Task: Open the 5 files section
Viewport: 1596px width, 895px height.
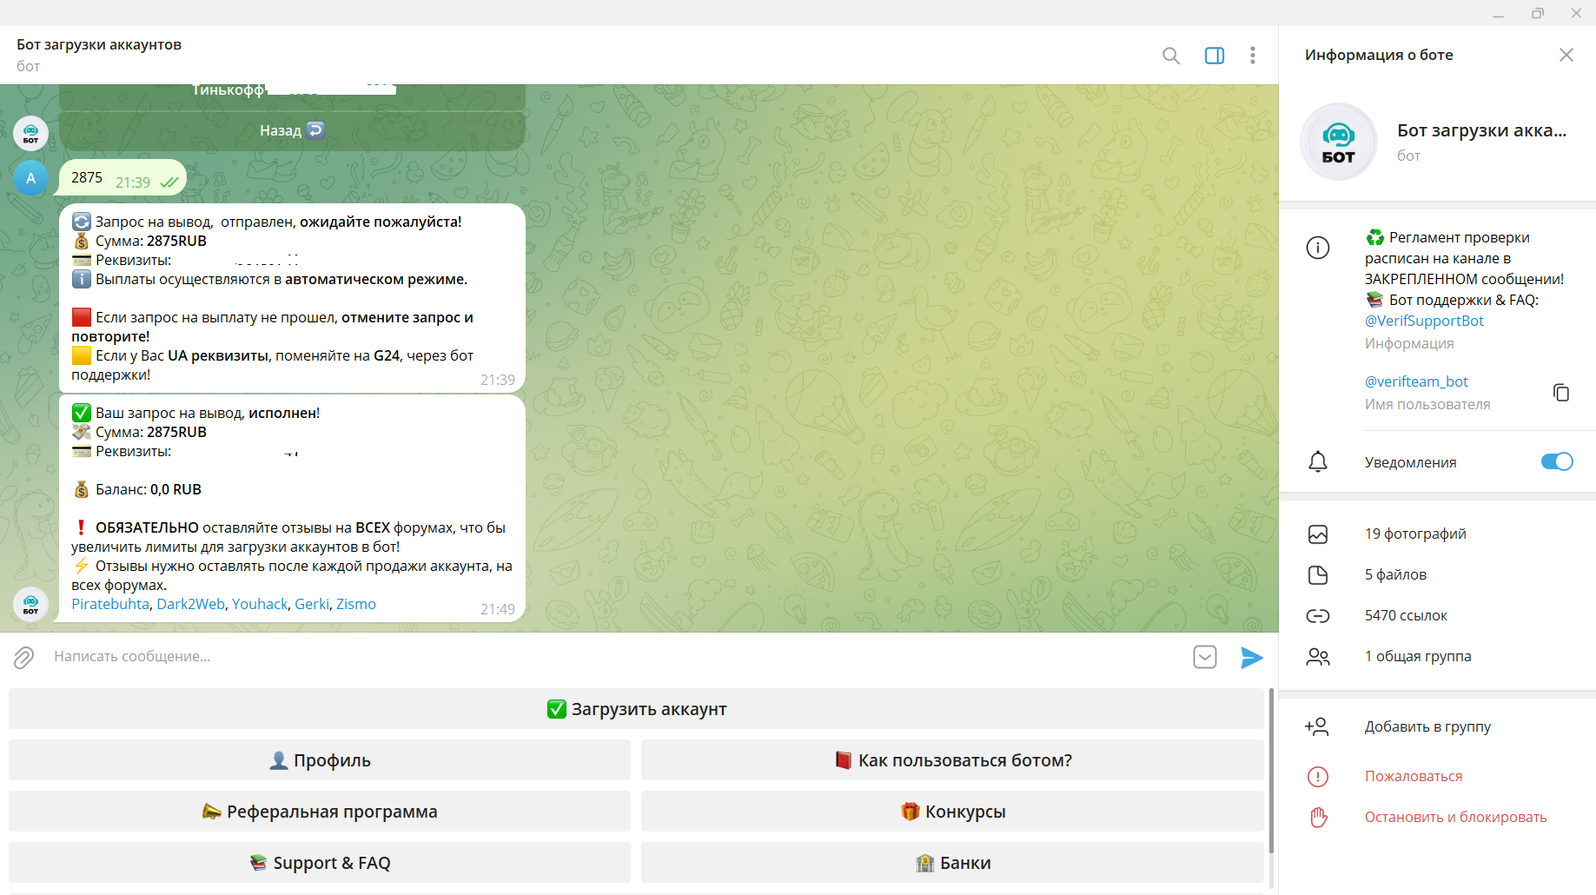Action: (1394, 574)
